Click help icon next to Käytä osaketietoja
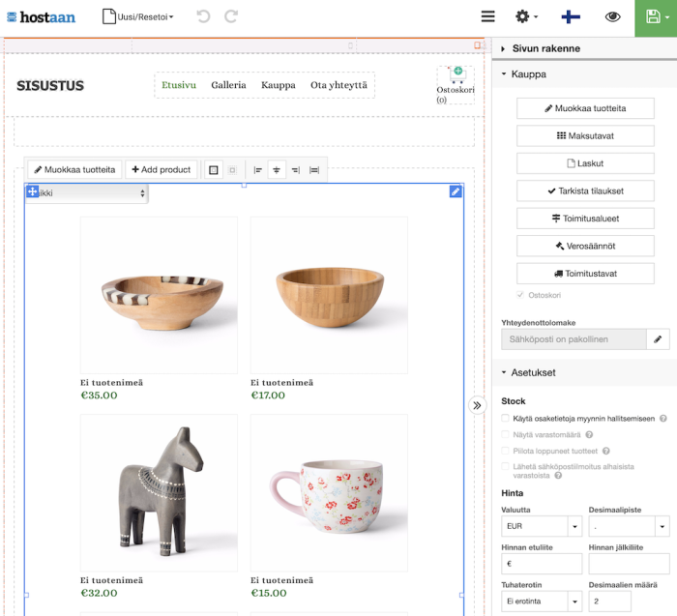 pyautogui.click(x=663, y=419)
